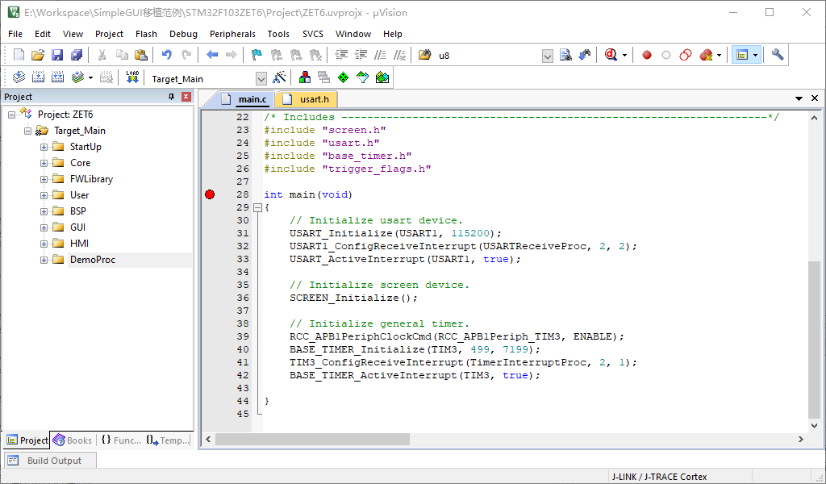
Task: Undo the last edit with the Undo arrow
Action: pyautogui.click(x=167, y=55)
